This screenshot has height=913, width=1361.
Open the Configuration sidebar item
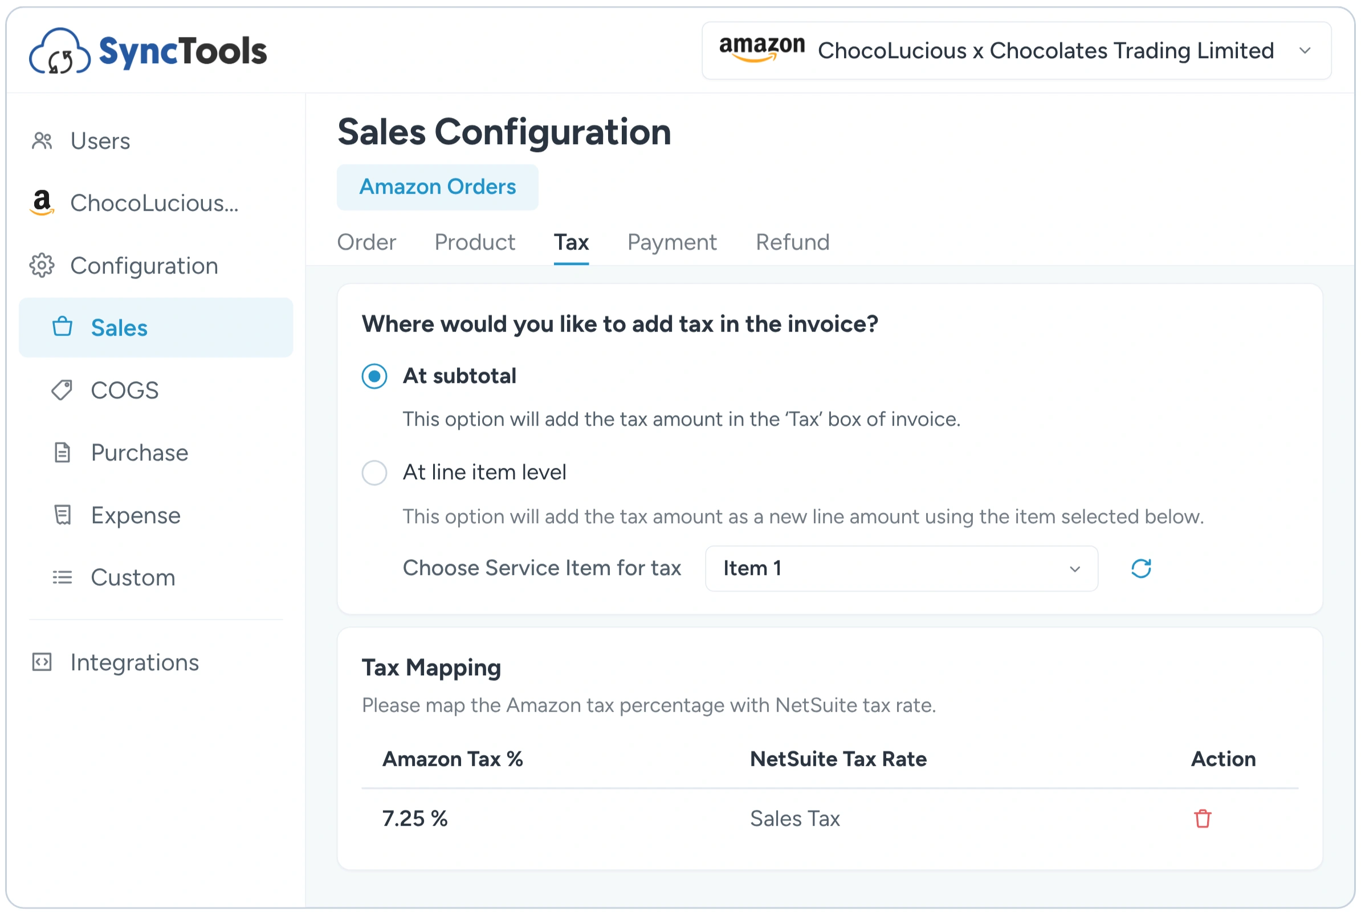[144, 266]
